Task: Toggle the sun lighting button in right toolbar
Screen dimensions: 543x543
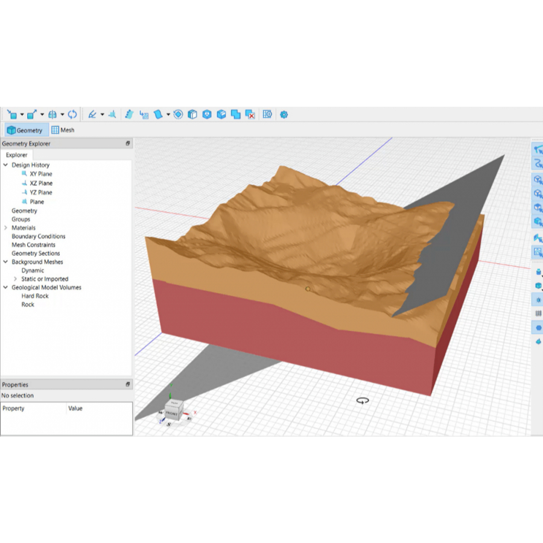Action: (x=538, y=300)
